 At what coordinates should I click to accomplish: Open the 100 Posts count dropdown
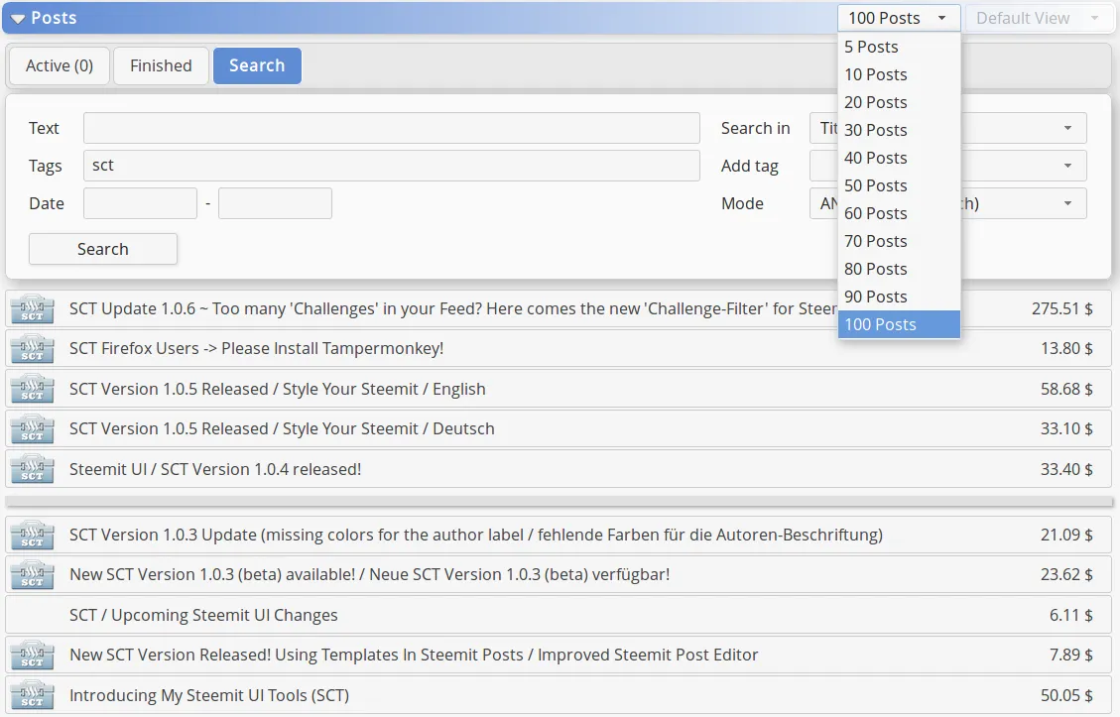[x=899, y=18]
